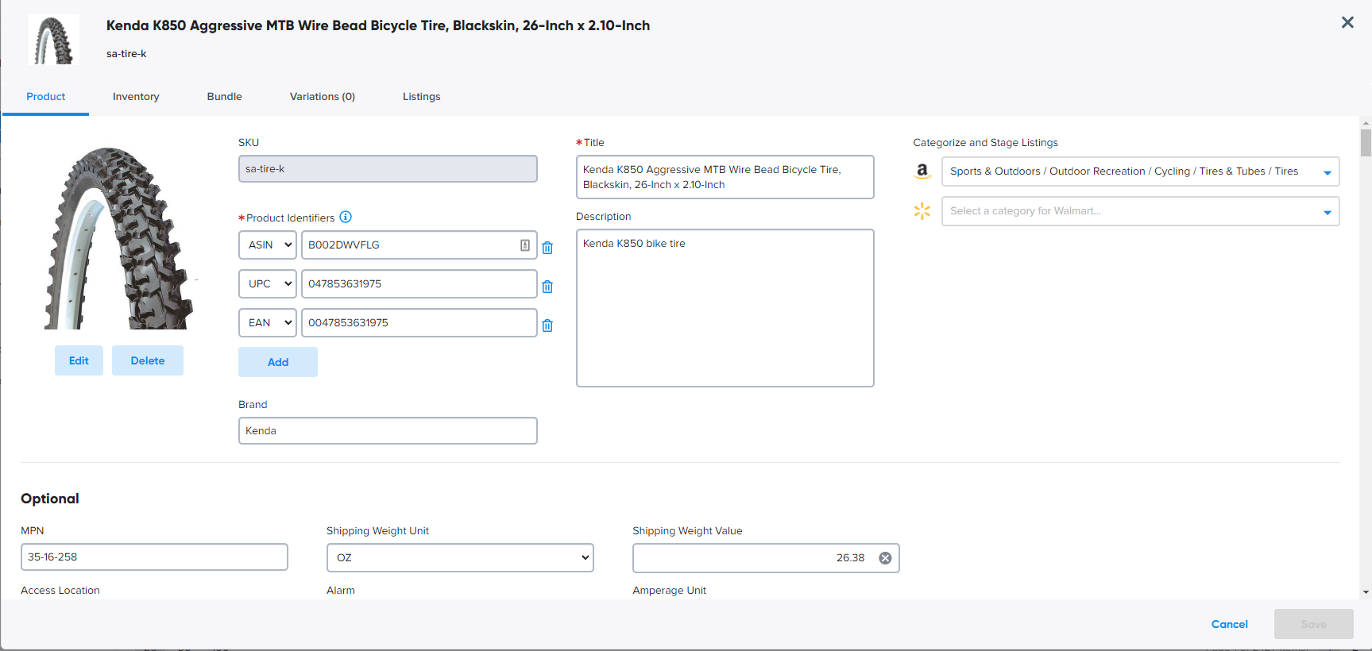Click the lookup icon inside the ASIN field
This screenshot has width=1372, height=651.
tap(525, 245)
